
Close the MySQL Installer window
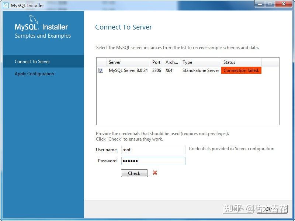click(x=284, y=4)
